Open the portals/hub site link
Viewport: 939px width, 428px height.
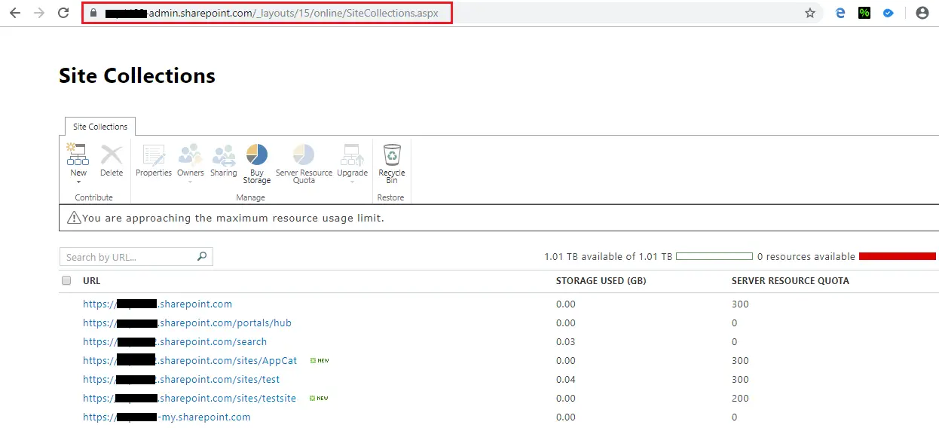[x=187, y=323]
